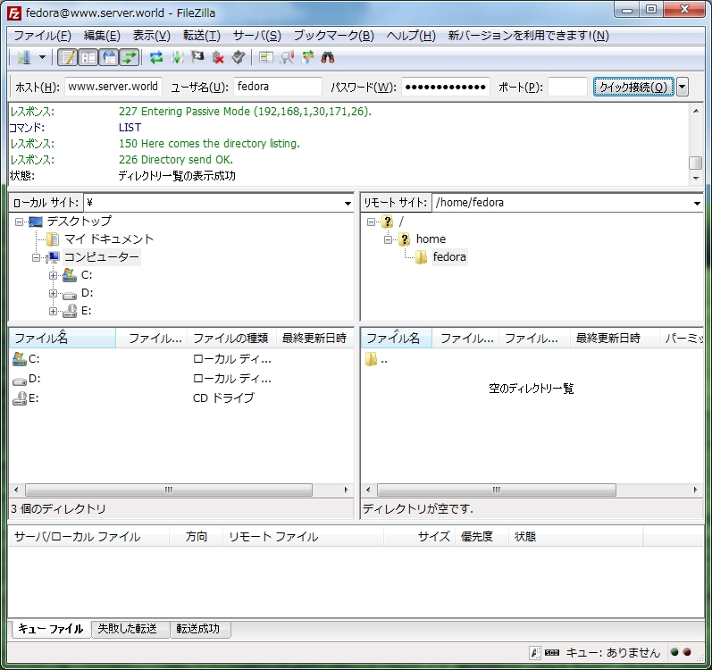Collapse the remote root / node
Screen dimensions: 712x670
tap(371, 222)
